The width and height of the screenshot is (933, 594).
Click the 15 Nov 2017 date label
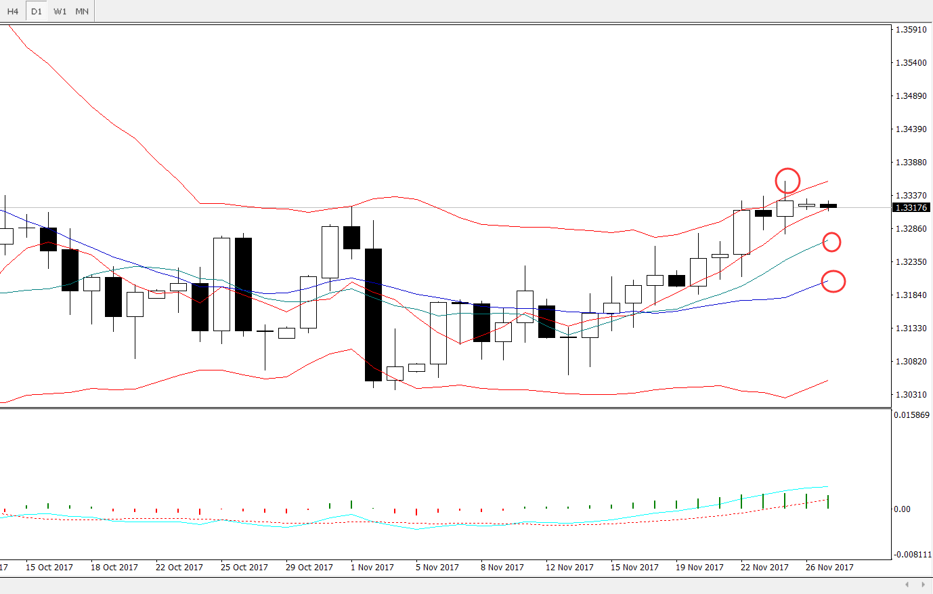pos(634,568)
